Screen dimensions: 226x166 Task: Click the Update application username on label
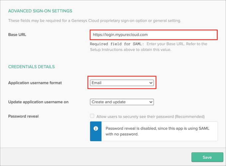point(38,102)
